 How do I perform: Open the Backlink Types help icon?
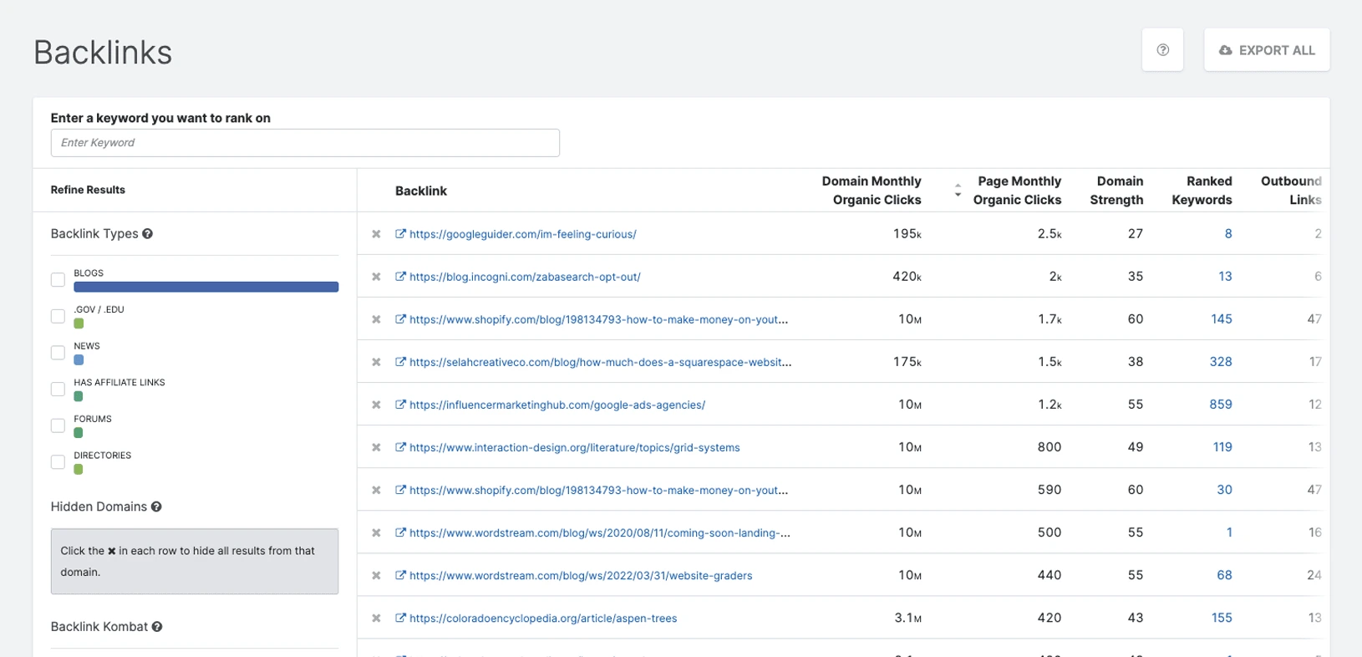pos(147,234)
